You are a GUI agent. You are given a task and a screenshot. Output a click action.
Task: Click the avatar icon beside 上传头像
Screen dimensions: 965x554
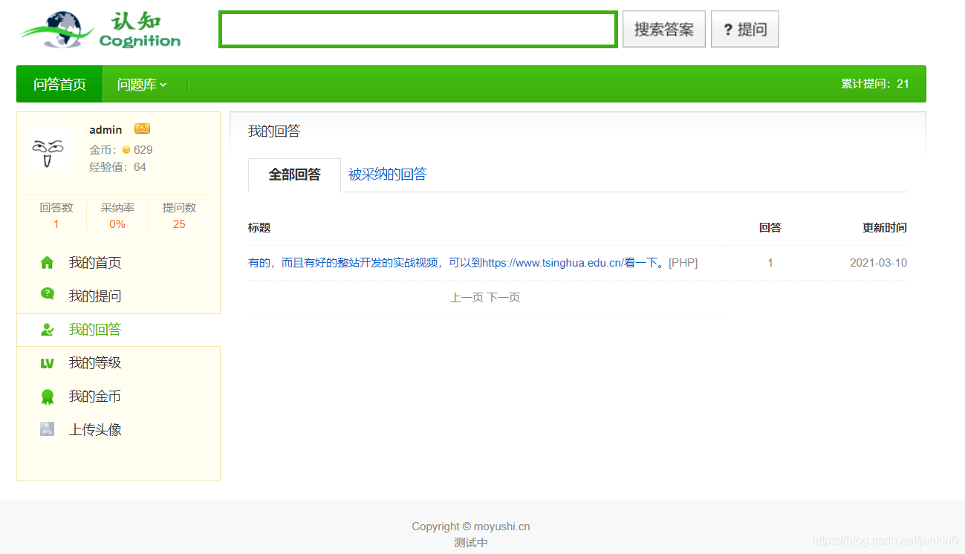[x=48, y=428]
